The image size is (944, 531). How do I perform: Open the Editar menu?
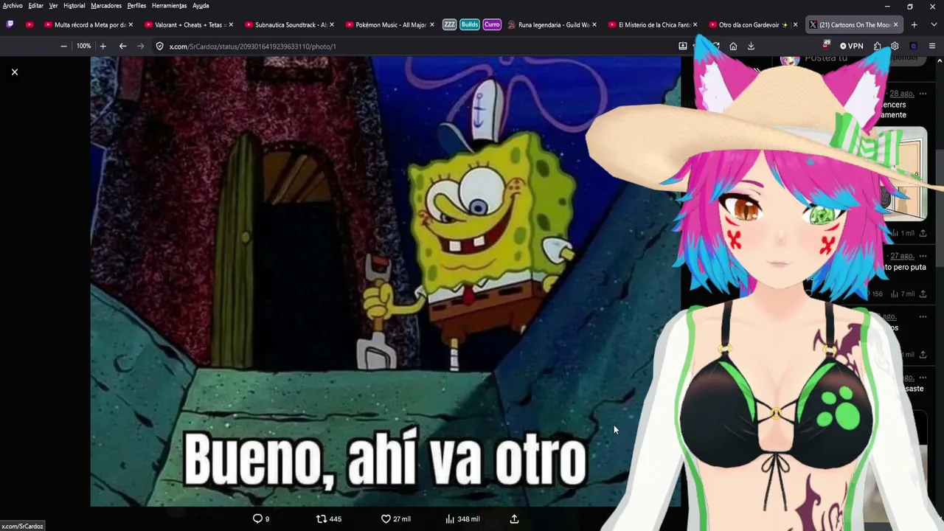[36, 5]
